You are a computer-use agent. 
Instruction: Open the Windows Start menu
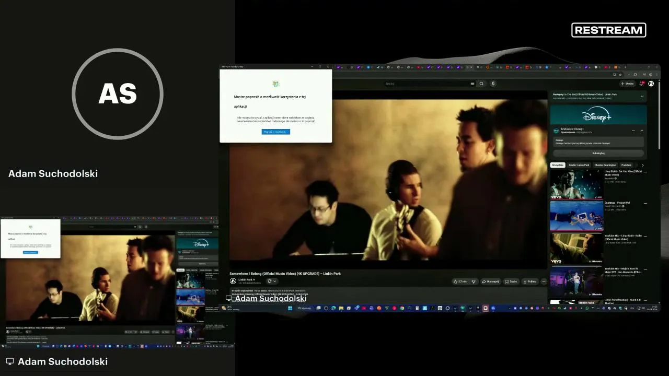tap(290, 308)
